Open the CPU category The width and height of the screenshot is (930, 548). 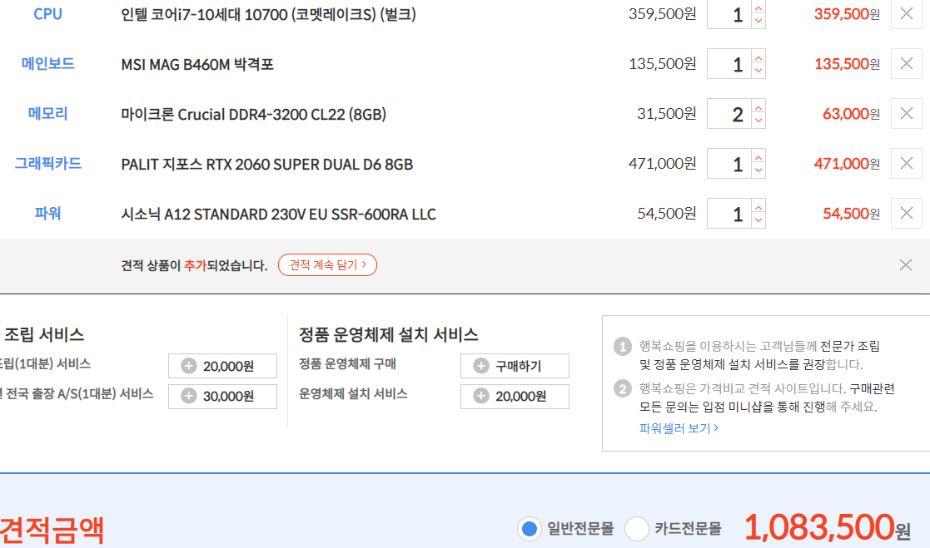[47, 14]
